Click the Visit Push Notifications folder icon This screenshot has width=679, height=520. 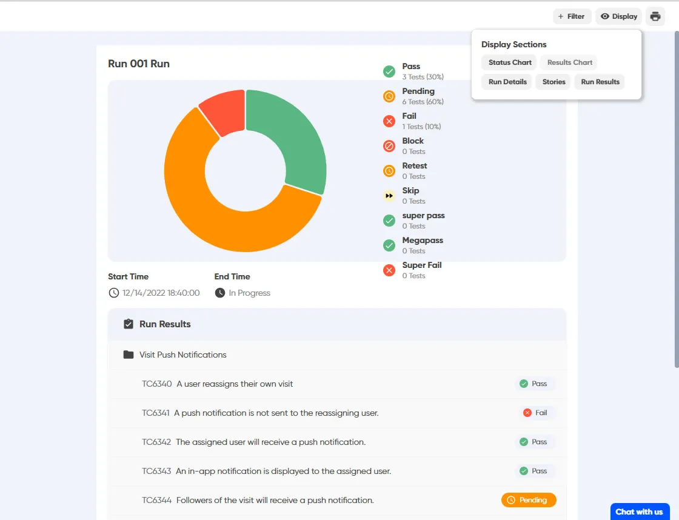click(129, 355)
